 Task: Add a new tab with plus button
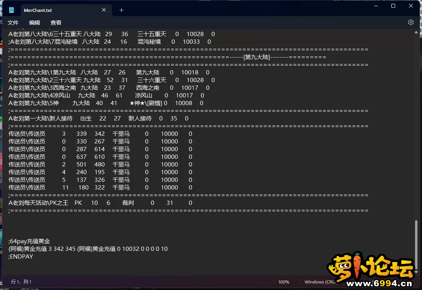[x=121, y=10]
